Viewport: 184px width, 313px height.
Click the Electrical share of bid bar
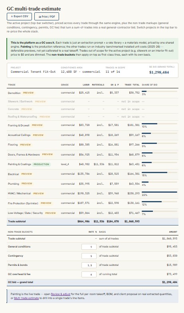coord(159,172)
